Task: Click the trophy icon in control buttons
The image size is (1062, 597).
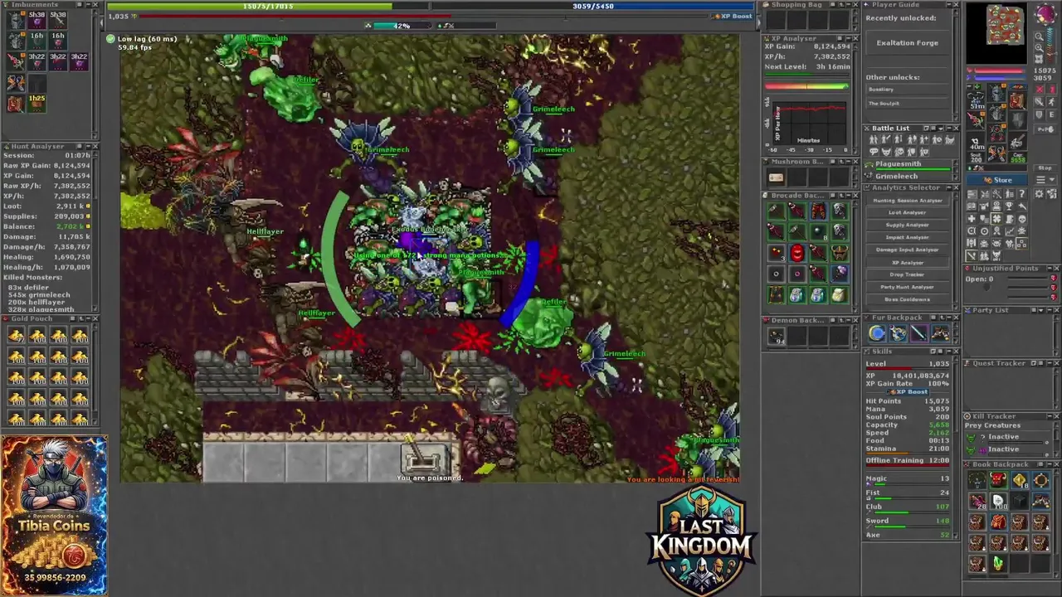Action: pos(1009,206)
